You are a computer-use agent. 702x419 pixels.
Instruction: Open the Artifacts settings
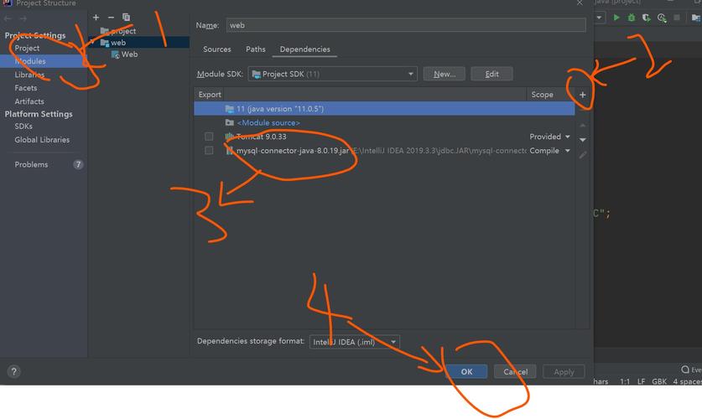click(x=29, y=101)
